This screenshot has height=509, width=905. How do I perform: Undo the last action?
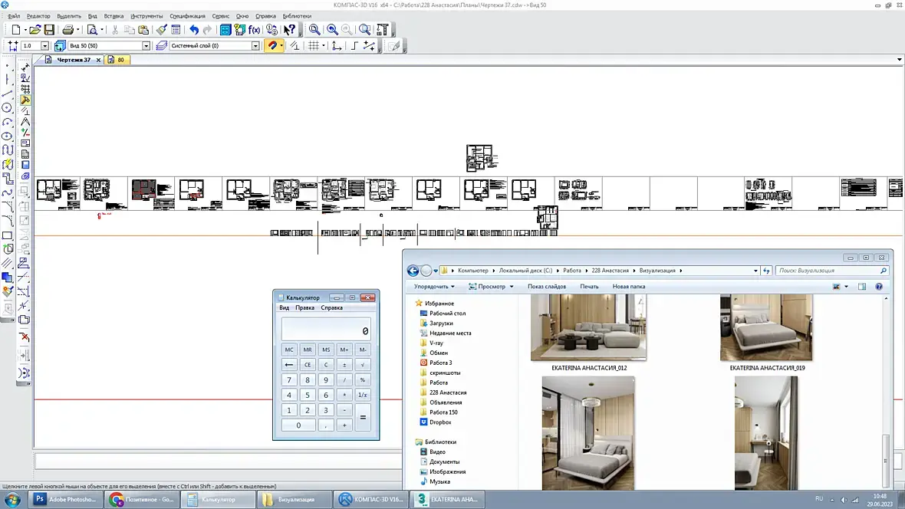coord(194,29)
